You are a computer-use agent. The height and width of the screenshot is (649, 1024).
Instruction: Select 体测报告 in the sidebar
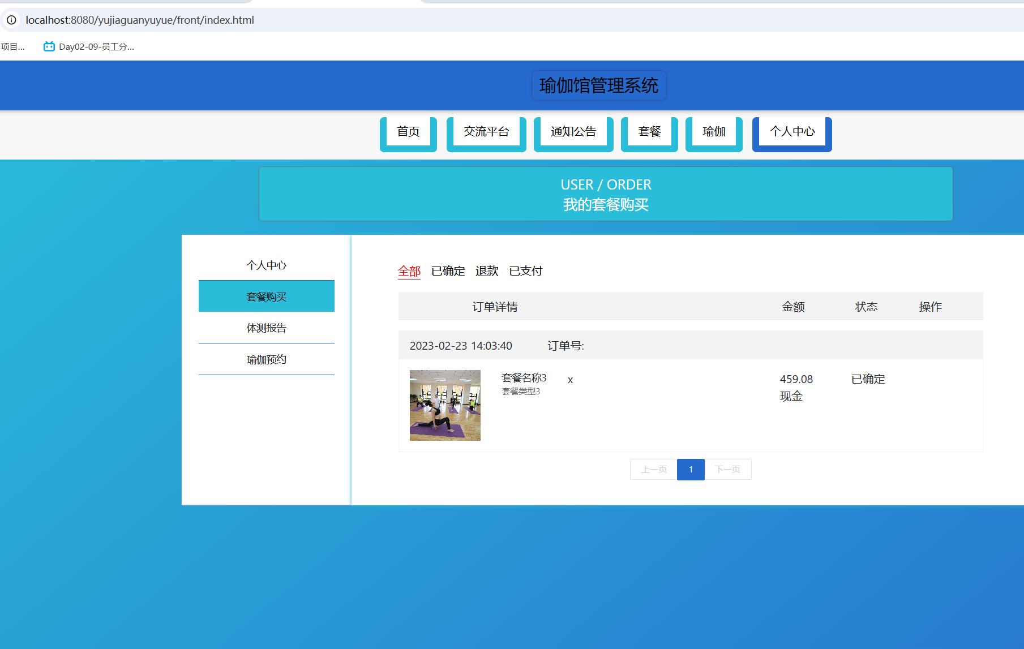click(267, 328)
